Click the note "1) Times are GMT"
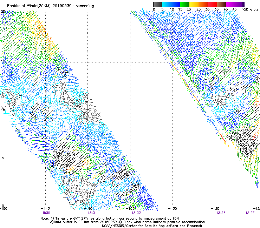 [x=65, y=219]
